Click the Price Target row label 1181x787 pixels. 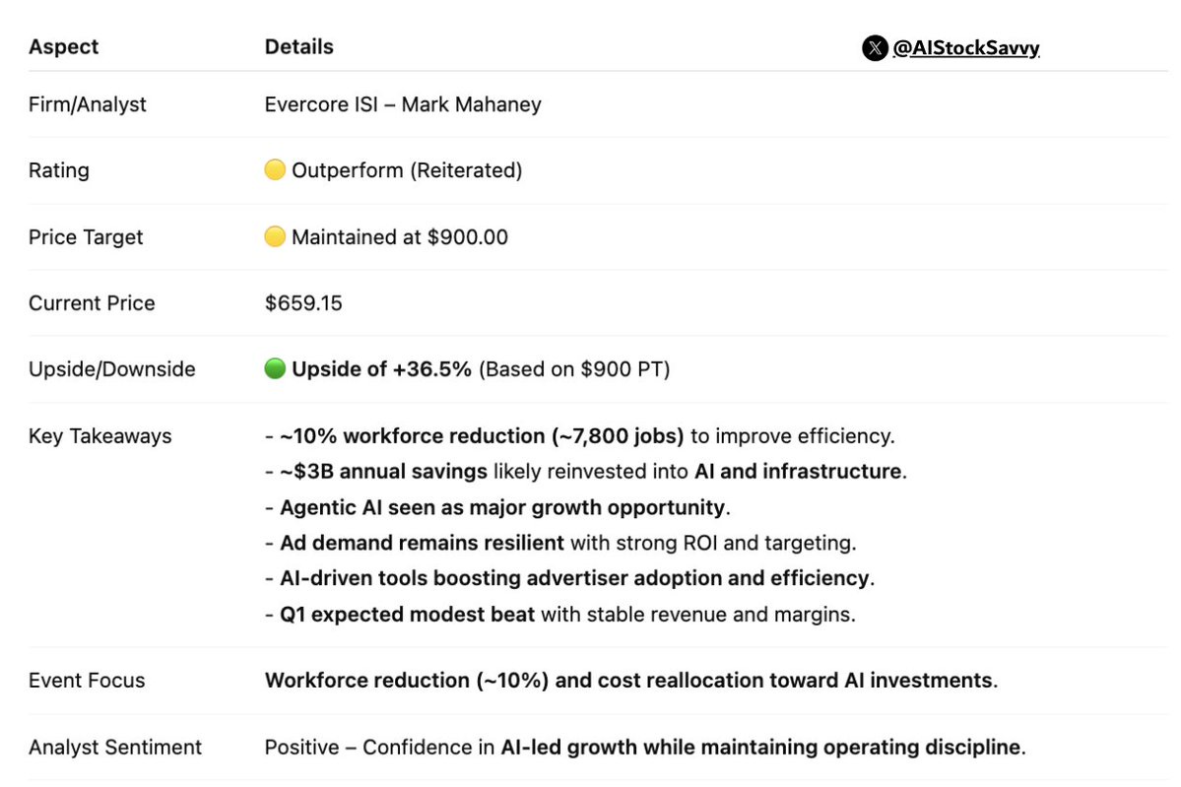click(x=86, y=237)
